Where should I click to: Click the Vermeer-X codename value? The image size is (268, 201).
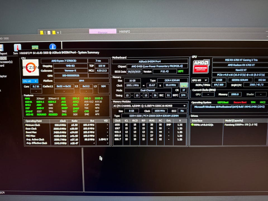pyautogui.click(x=71, y=71)
